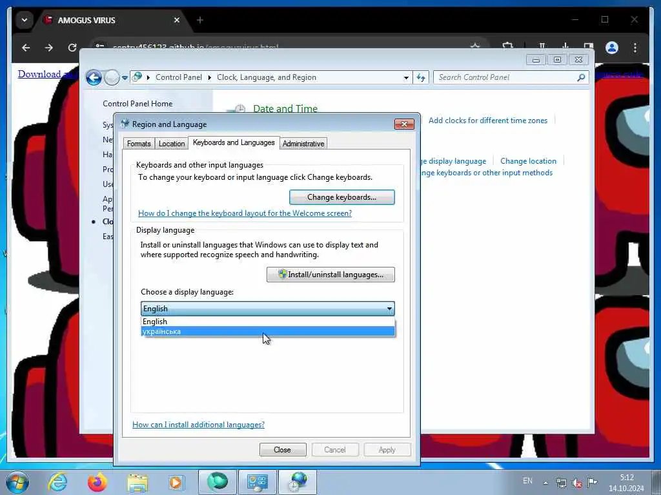Open Chrome tab search dropdown
This screenshot has width=661, height=495.
pyautogui.click(x=25, y=20)
